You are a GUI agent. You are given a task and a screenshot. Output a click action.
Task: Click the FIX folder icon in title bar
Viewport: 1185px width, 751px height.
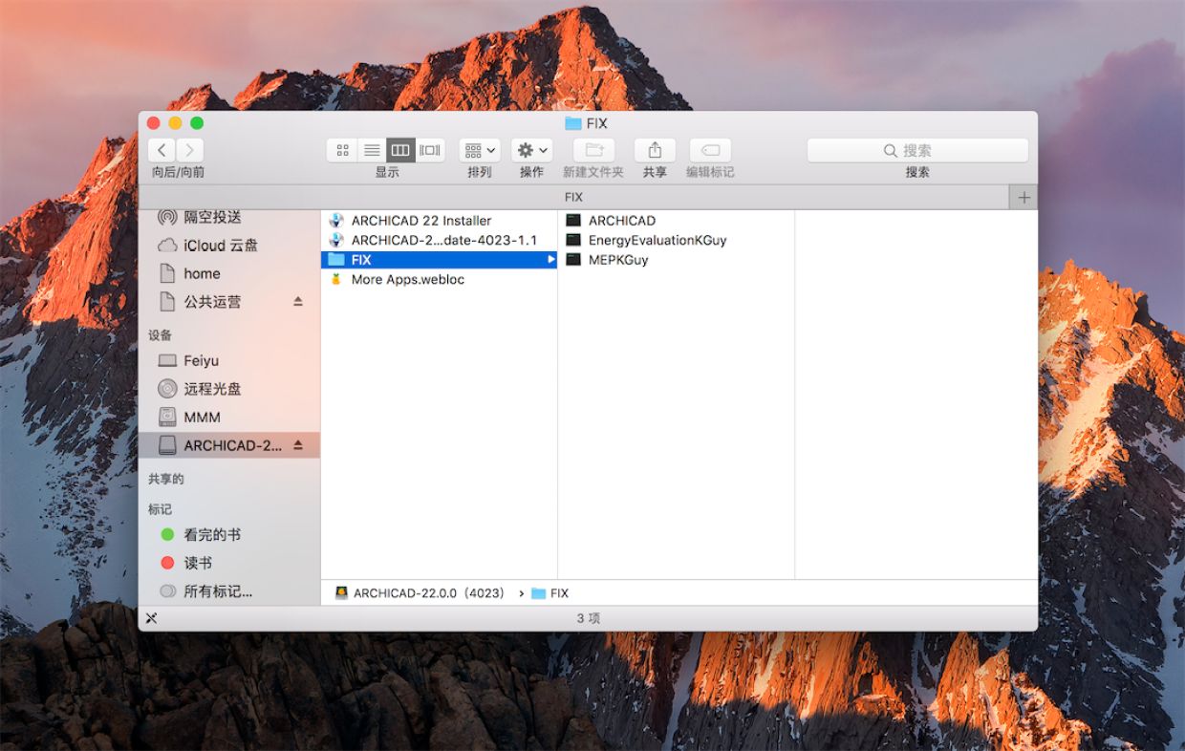pos(573,123)
